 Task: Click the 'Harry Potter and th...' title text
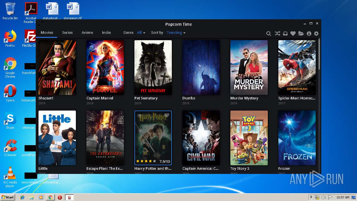pos(153,169)
